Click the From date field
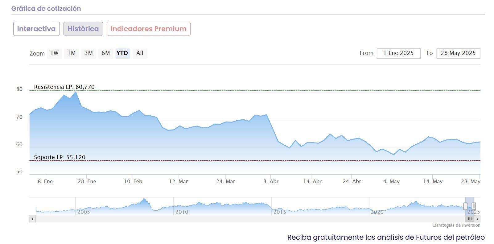 click(x=398, y=53)
